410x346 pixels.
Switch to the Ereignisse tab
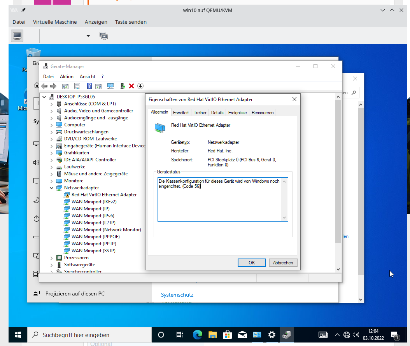(237, 113)
